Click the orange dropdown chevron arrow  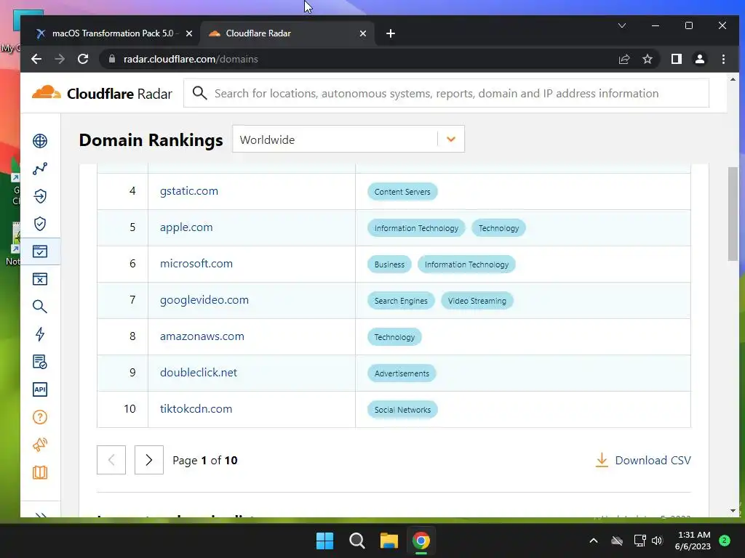coord(451,139)
